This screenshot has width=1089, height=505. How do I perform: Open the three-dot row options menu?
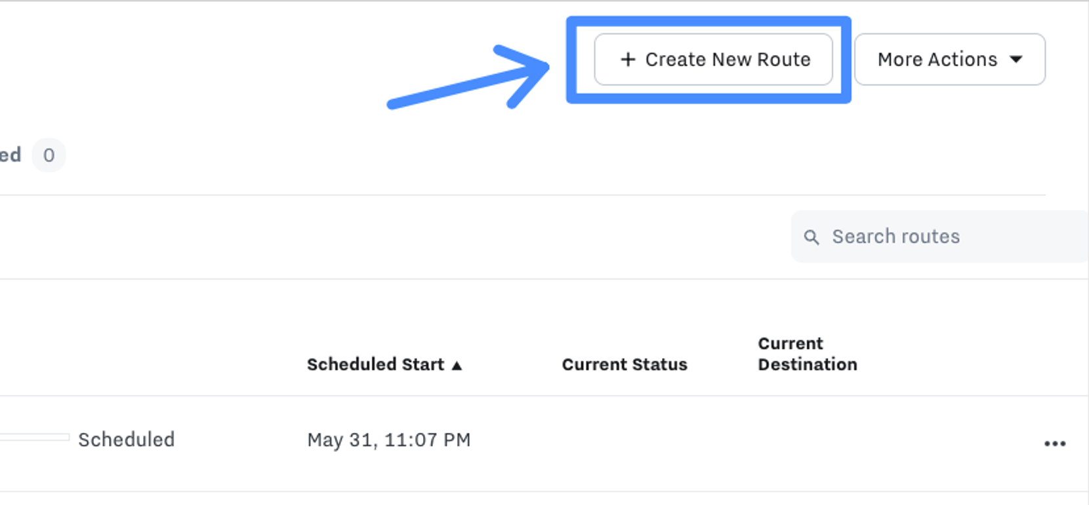pos(1054,444)
